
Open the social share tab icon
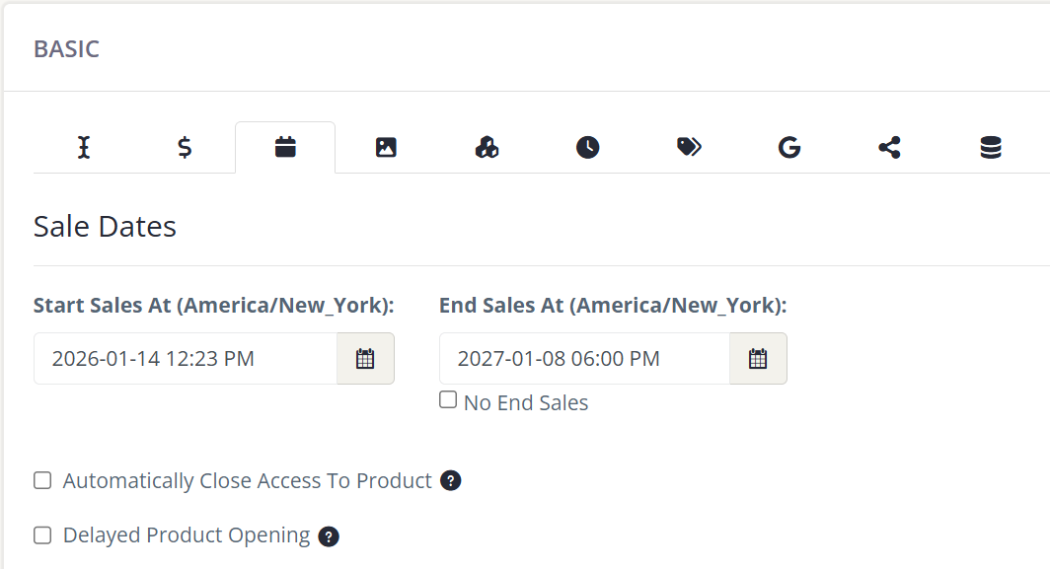coord(889,146)
